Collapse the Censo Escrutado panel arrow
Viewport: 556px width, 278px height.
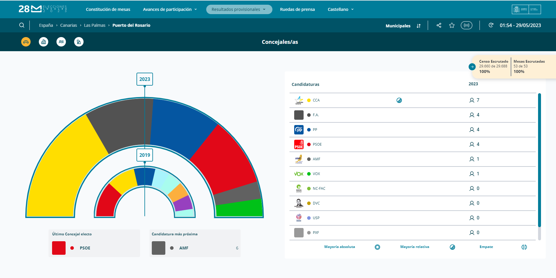click(x=472, y=67)
